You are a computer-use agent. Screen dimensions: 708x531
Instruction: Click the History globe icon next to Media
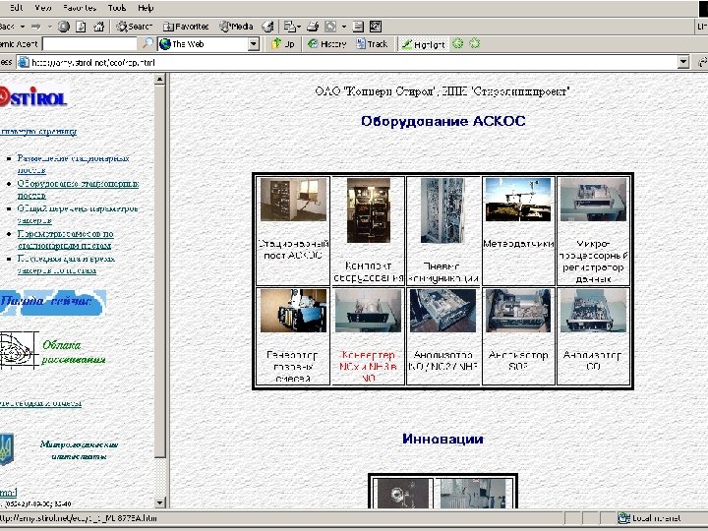267,27
